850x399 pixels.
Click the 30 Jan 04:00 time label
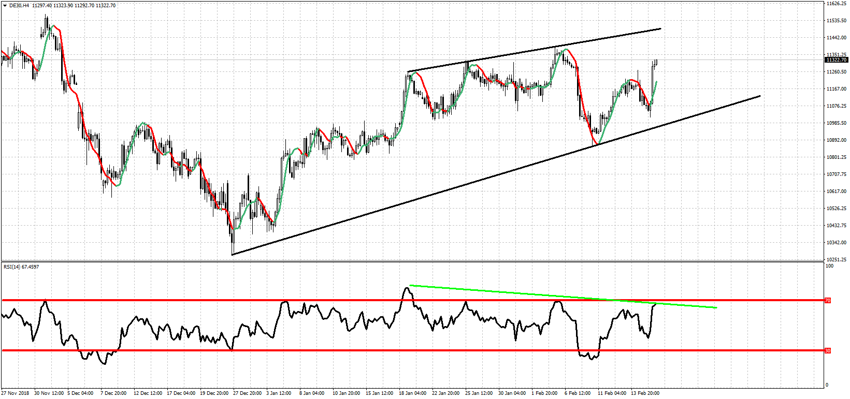[x=512, y=393]
